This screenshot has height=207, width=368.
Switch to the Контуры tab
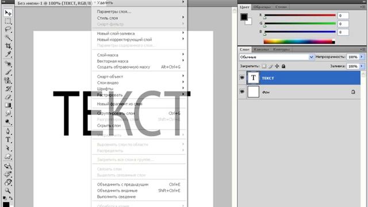[281, 49]
